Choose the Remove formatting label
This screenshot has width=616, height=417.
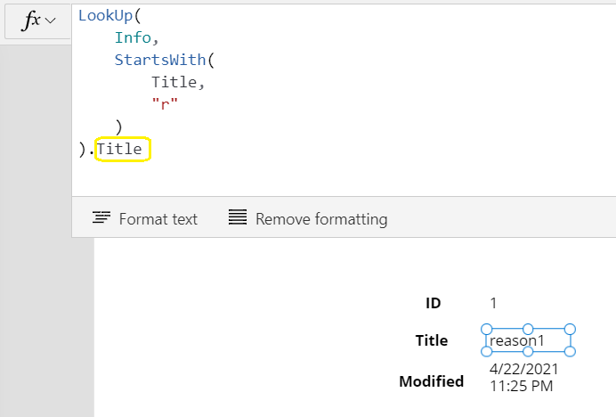pos(321,219)
